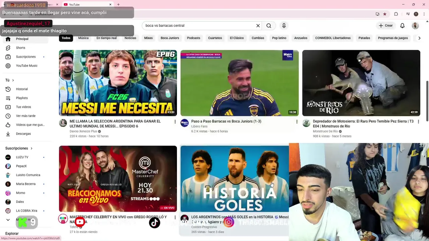This screenshot has height=241, width=429.
Task: Select the Cumbias filter chip
Action: coord(258,38)
